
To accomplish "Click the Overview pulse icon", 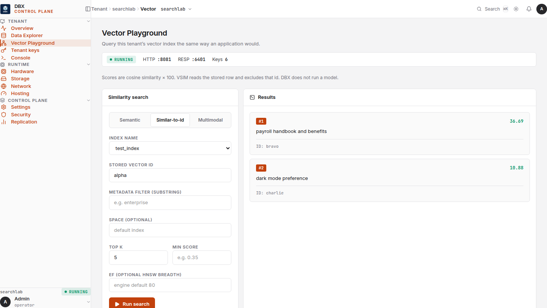I will click(x=3, y=28).
